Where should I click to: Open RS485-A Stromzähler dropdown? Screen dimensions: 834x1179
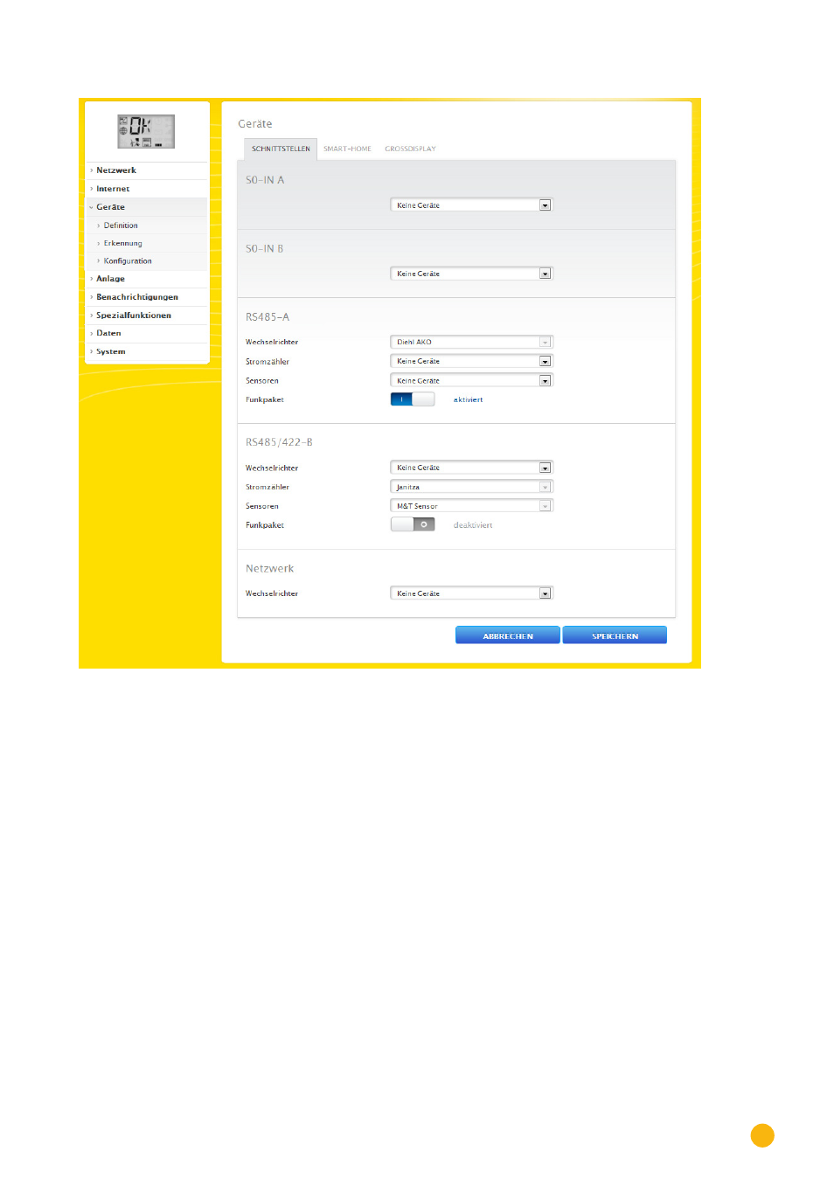[x=471, y=361]
